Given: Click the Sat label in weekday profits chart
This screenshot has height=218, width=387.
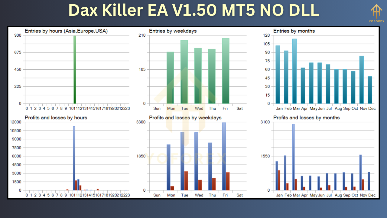Looking at the screenshot, I should (x=239, y=195).
